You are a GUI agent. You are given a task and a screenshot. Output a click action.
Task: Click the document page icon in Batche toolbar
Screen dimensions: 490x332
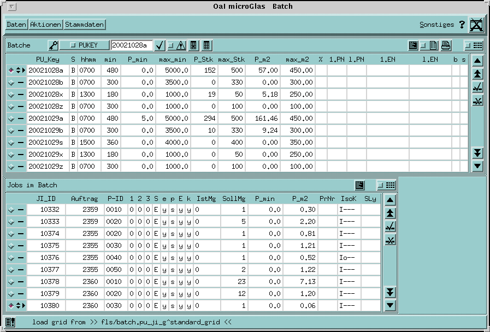[434, 45]
